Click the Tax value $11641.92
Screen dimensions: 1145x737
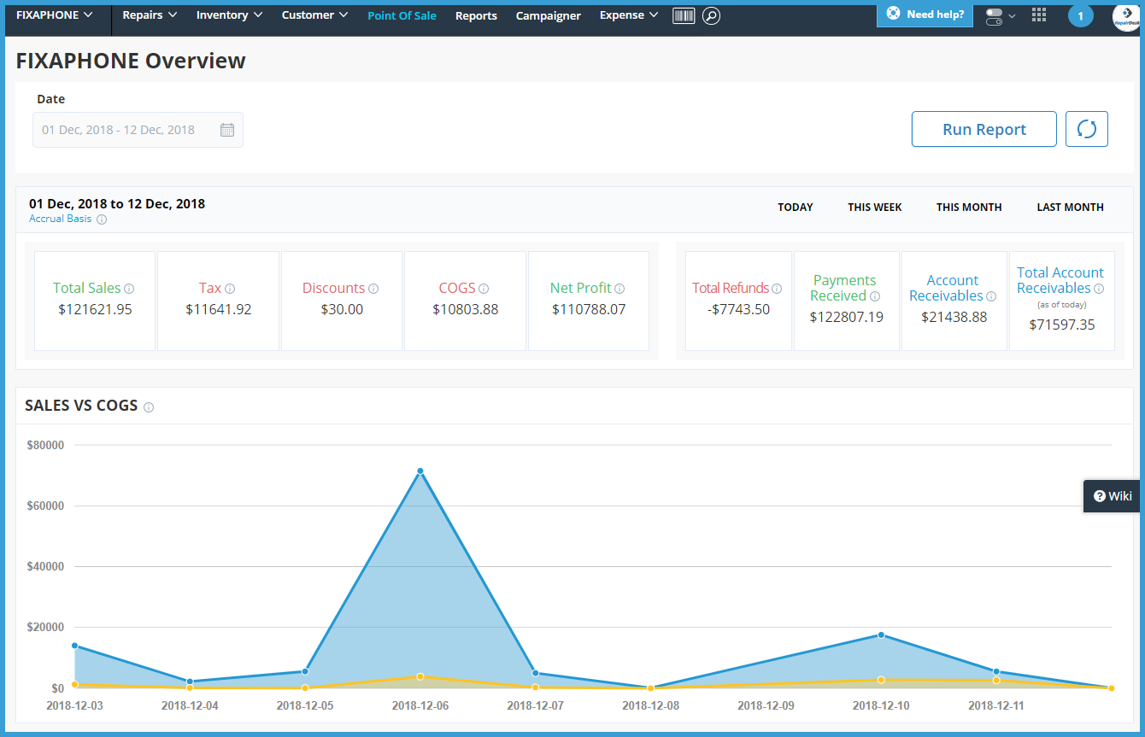click(219, 309)
